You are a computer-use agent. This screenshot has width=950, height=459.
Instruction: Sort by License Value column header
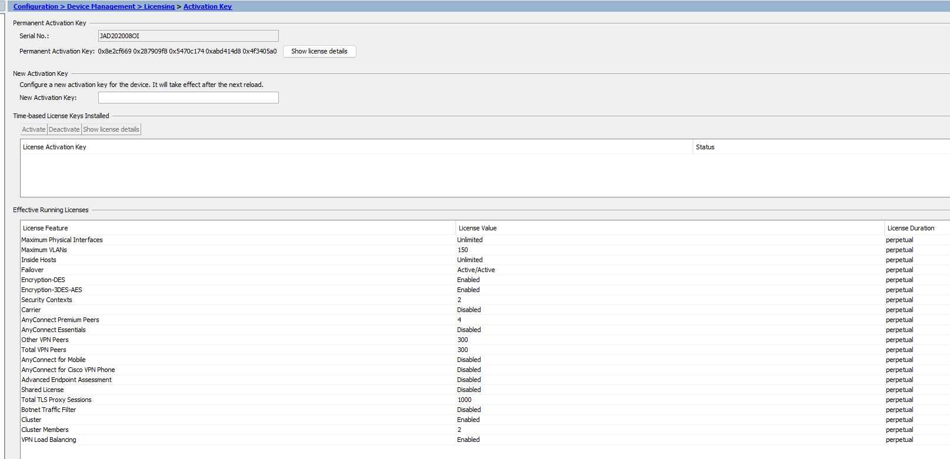coord(670,228)
